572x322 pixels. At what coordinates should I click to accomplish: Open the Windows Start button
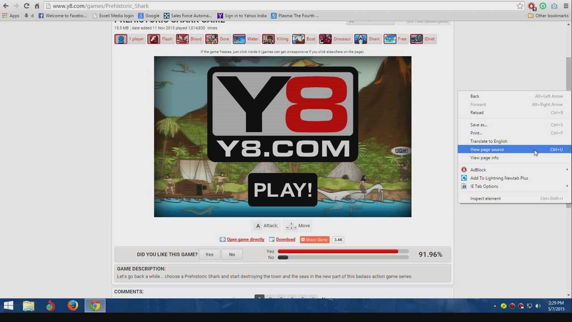[x=8, y=306]
